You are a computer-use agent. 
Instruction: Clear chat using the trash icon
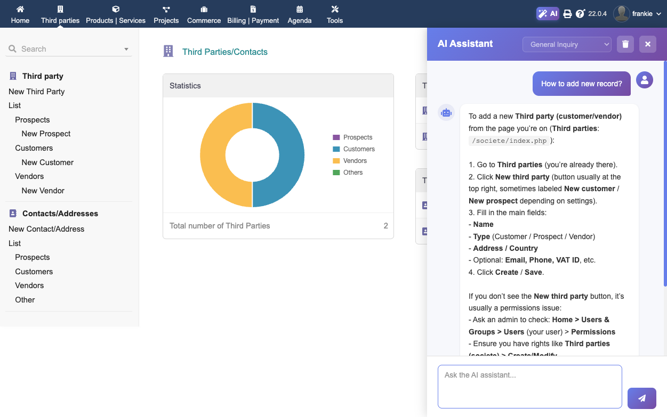coord(625,44)
